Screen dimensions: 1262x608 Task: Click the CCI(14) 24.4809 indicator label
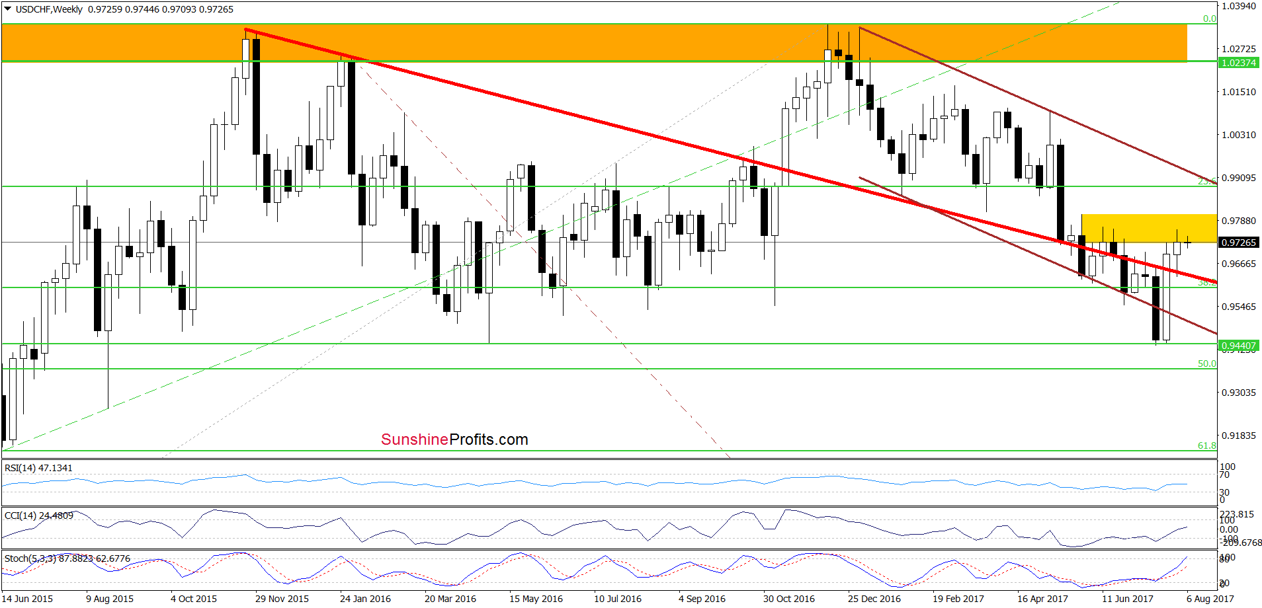point(38,515)
